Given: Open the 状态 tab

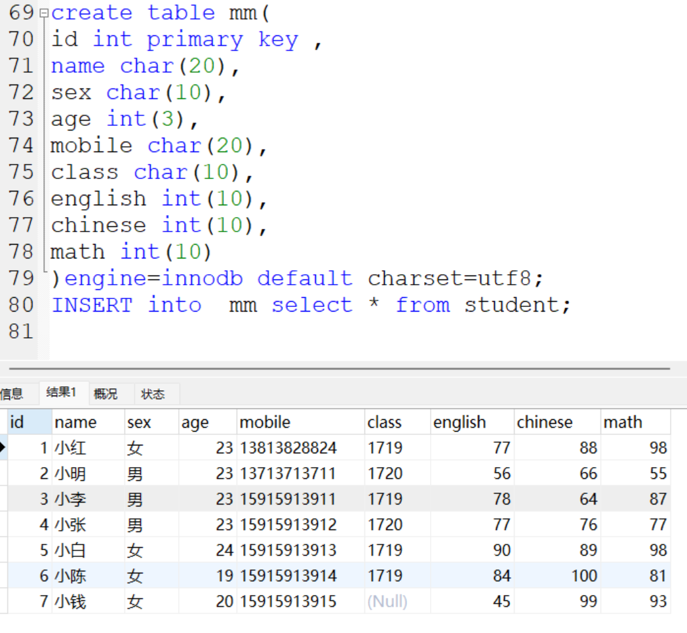Looking at the screenshot, I should (153, 394).
